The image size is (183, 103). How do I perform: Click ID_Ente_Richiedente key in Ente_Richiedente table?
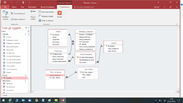86,58
